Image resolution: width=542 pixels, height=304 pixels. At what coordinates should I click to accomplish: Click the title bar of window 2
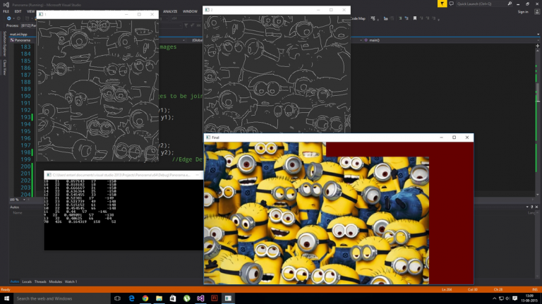coord(277,10)
